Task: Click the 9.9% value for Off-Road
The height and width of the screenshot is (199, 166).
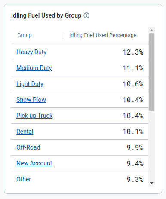Action: 135,147
